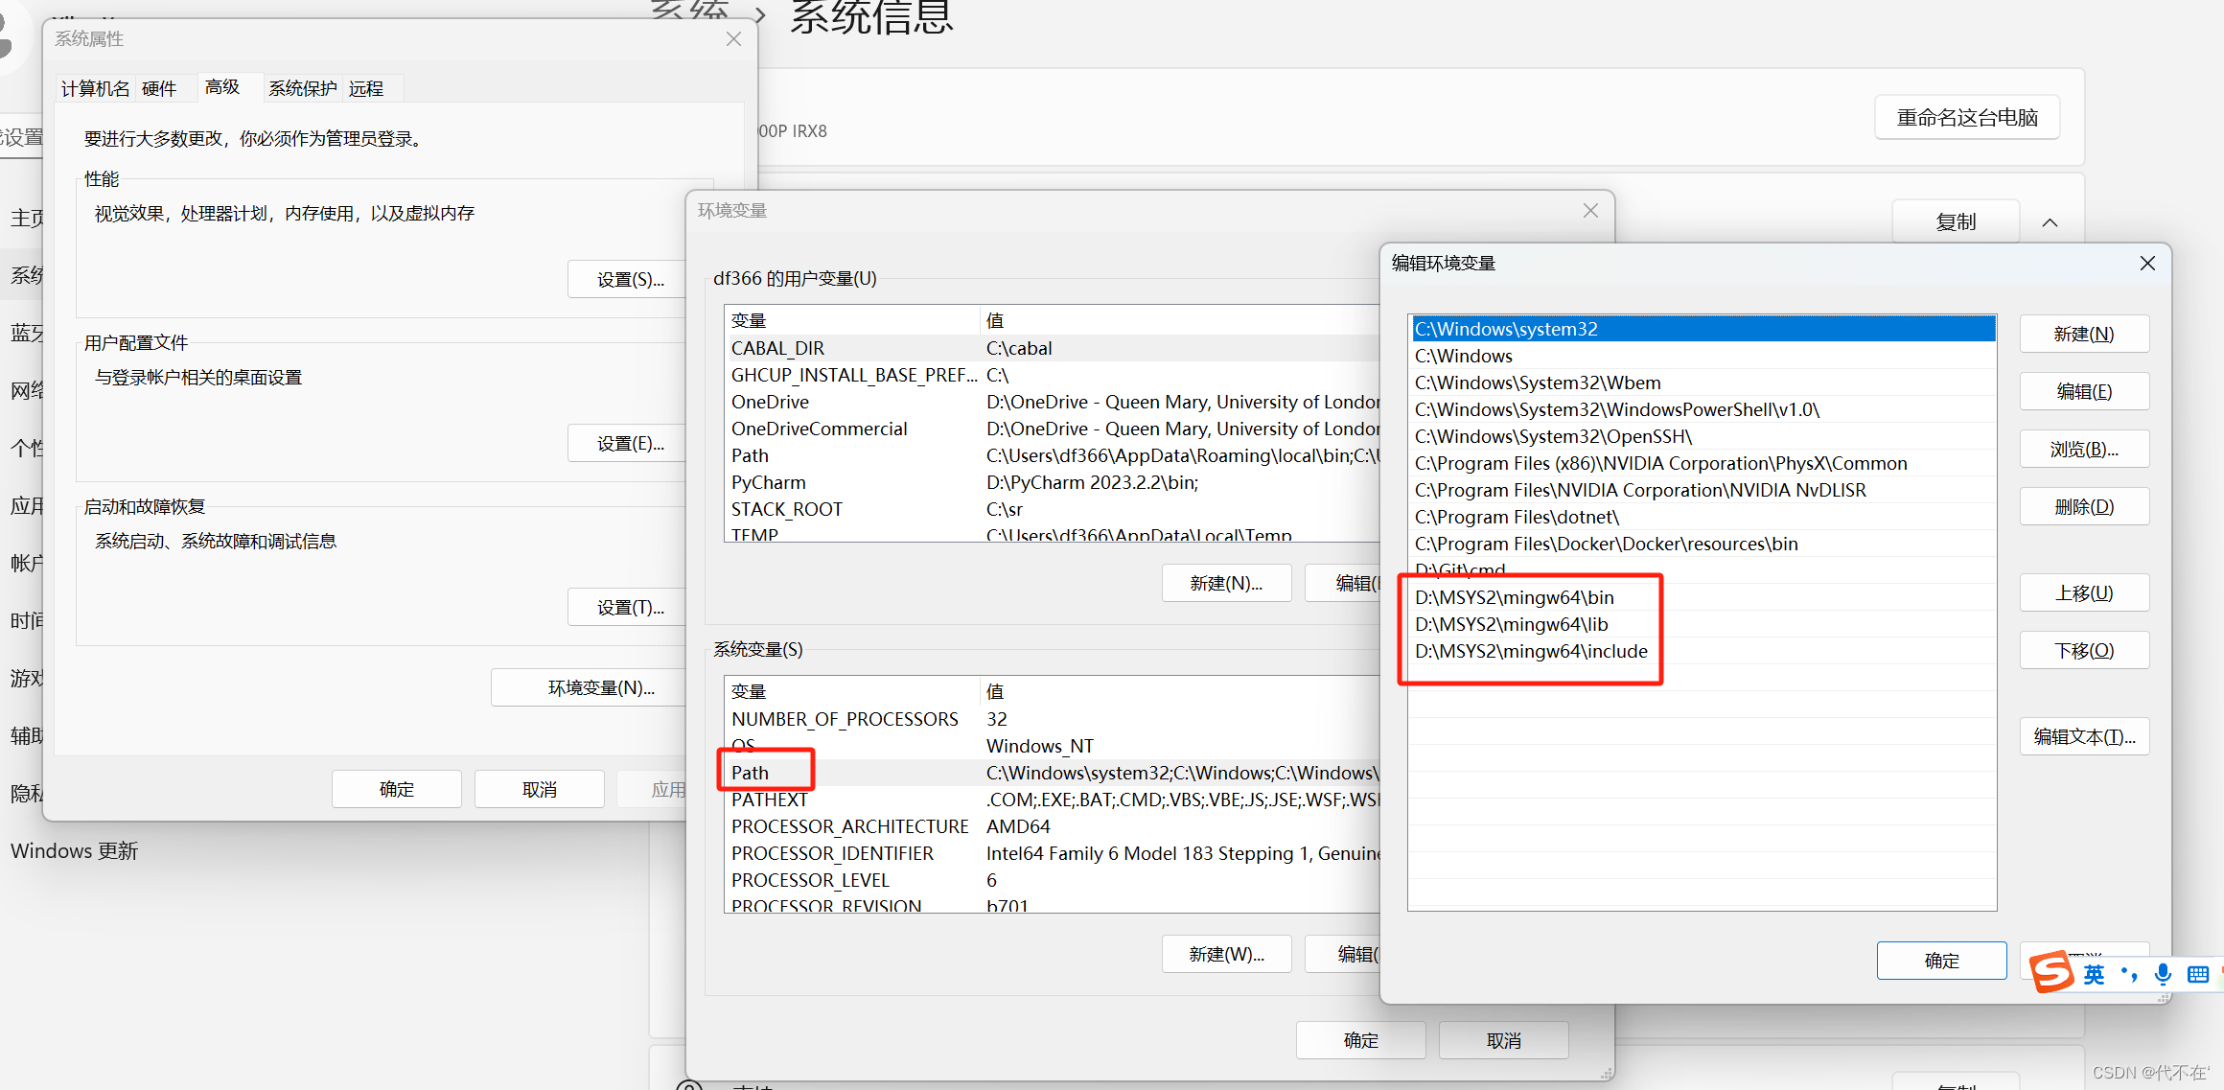Open the soft keyboard icon in IME bar
Screen dimensions: 2224x1090
pos(2198,975)
